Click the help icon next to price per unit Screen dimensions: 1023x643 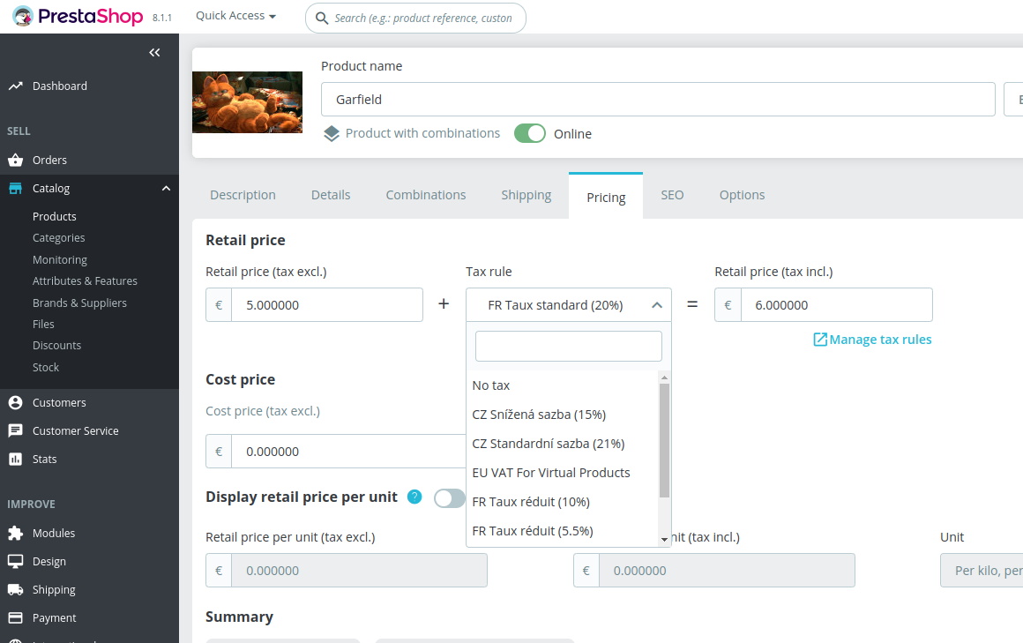[x=414, y=497]
